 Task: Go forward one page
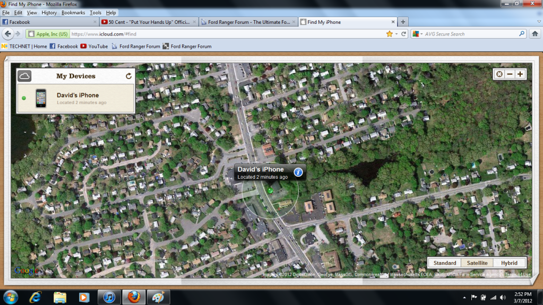click(x=18, y=34)
